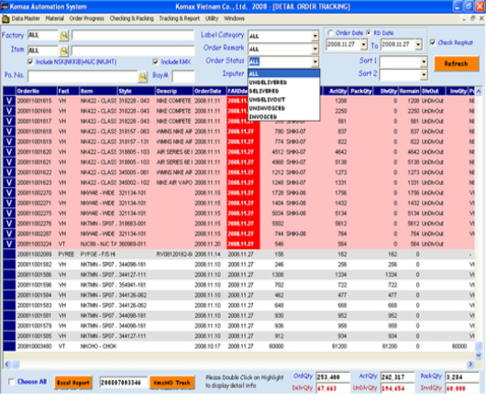Open the To date picker arrow

click(x=418, y=45)
